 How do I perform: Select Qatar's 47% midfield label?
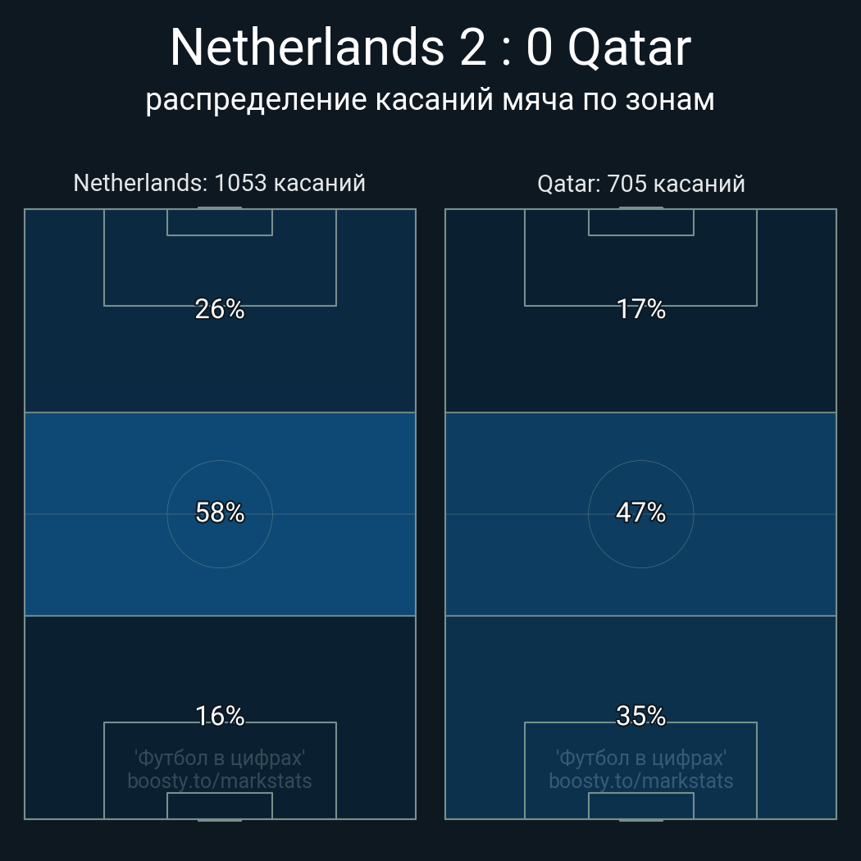pyautogui.click(x=640, y=512)
